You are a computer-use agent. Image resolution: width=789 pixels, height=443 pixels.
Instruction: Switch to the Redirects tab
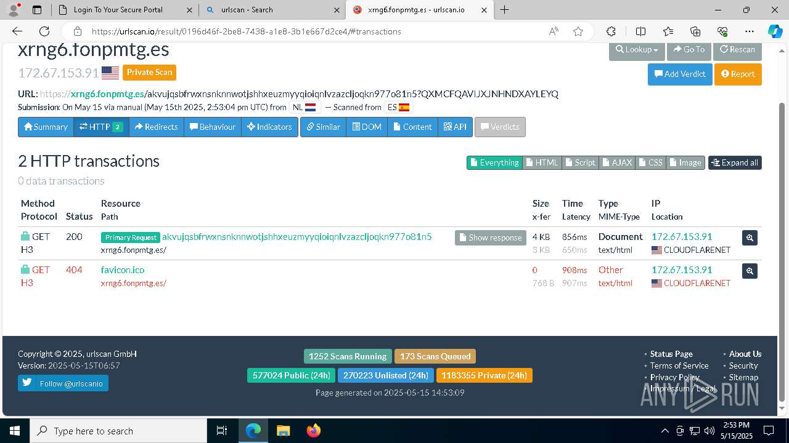[156, 127]
